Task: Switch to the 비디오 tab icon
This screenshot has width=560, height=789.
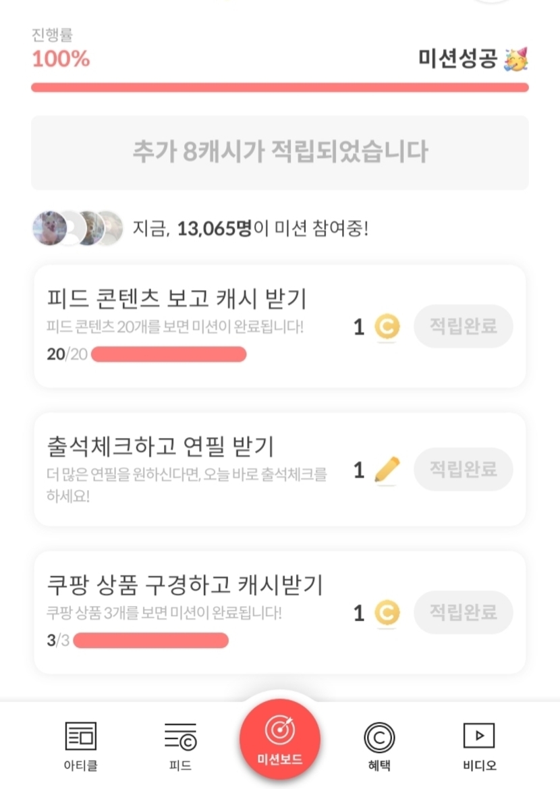Action: [x=479, y=736]
